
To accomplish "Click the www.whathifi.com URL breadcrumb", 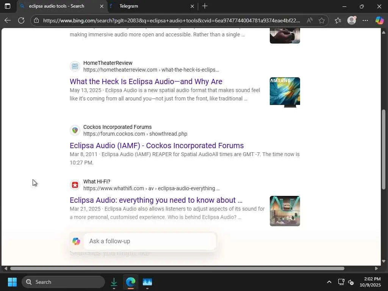I will pos(152,188).
